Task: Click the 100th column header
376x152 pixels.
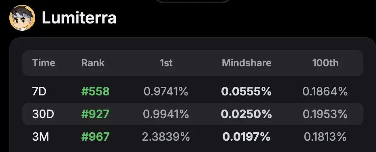Action: tap(325, 63)
